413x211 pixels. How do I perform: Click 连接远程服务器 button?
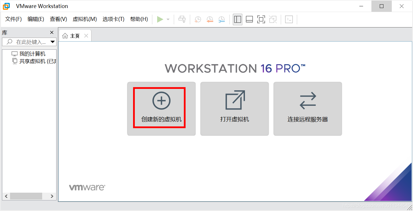308,109
